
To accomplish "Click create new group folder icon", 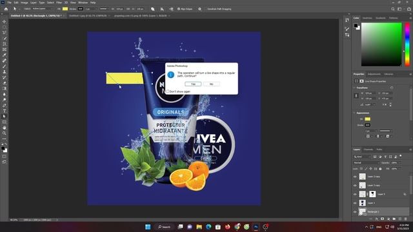I will (394, 219).
